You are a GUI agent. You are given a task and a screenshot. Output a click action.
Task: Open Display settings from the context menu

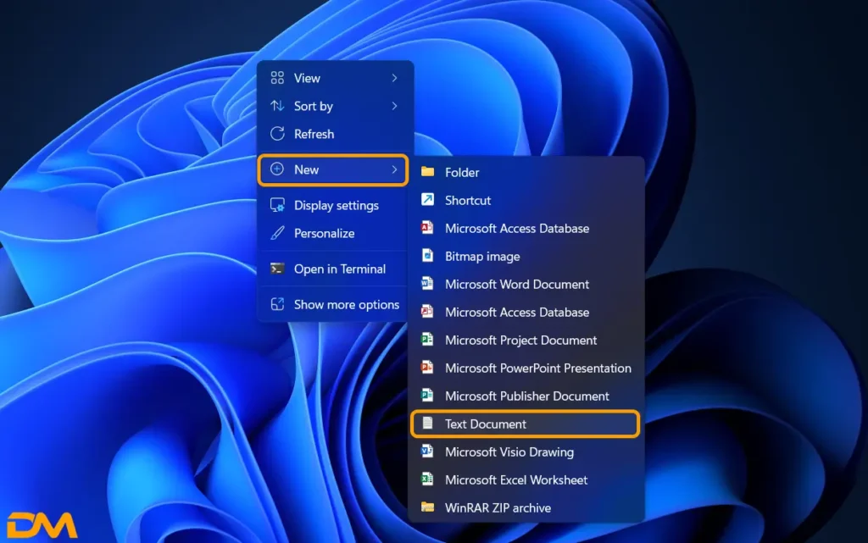point(336,205)
